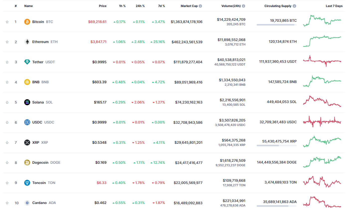Toggle the watchlist star for Tether
359x212 pixels.
click(7, 62)
